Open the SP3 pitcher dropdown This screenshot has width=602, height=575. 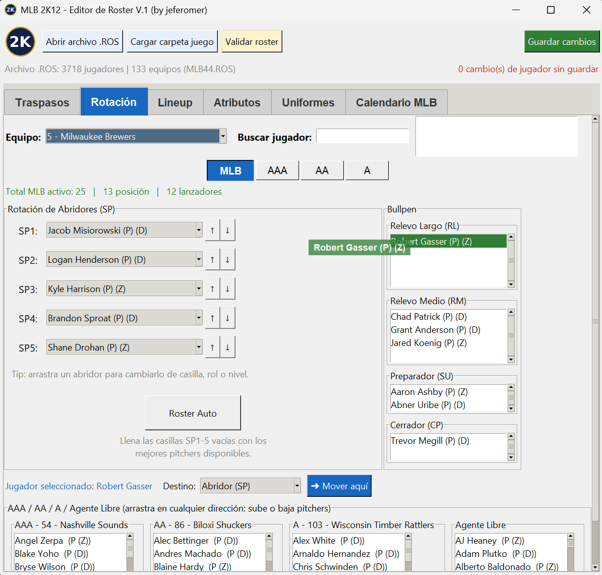199,289
